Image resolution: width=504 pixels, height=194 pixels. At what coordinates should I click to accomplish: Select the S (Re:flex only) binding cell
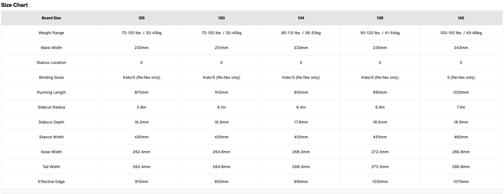[461, 77]
